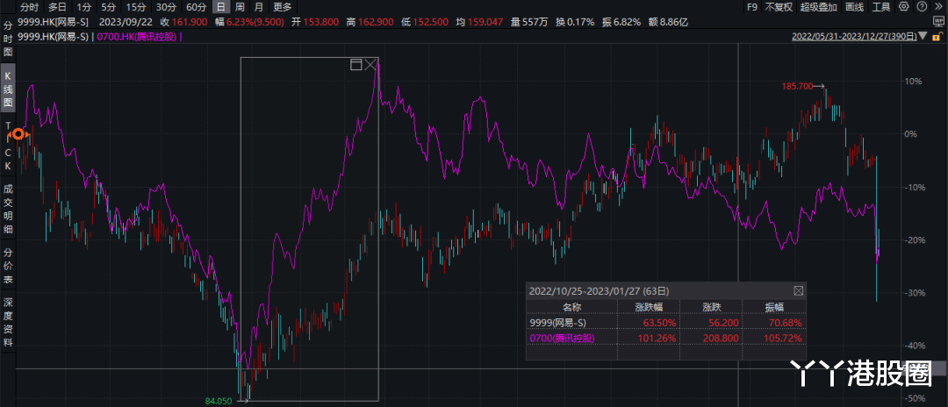Open the 分价表 side tab
Screen dimensions: 948x407
8,267
